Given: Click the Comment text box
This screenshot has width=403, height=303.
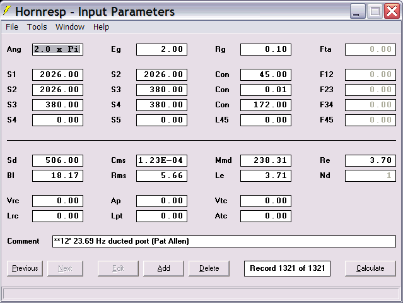Looking at the screenshot, I should coord(224,241).
